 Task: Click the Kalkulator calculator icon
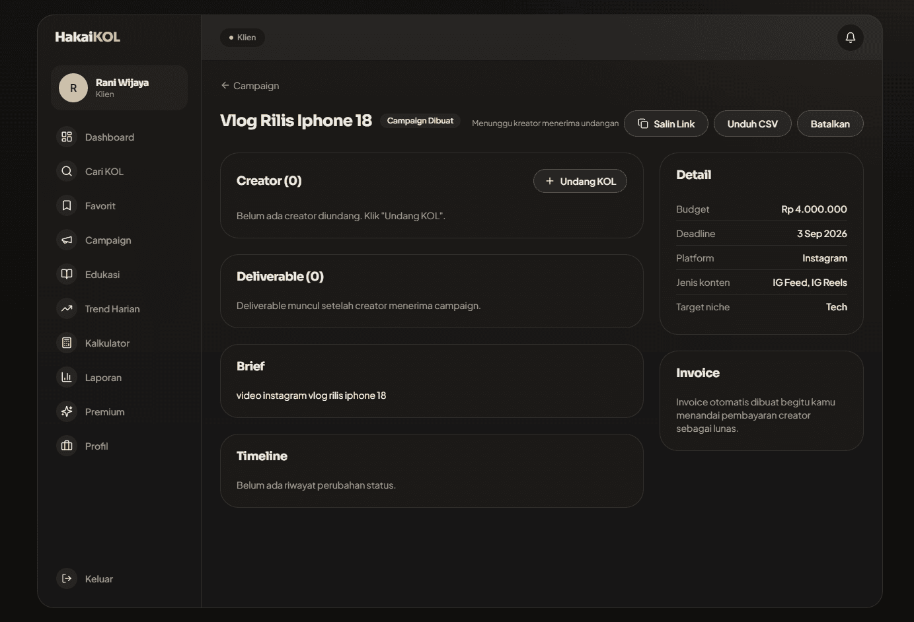tap(67, 343)
